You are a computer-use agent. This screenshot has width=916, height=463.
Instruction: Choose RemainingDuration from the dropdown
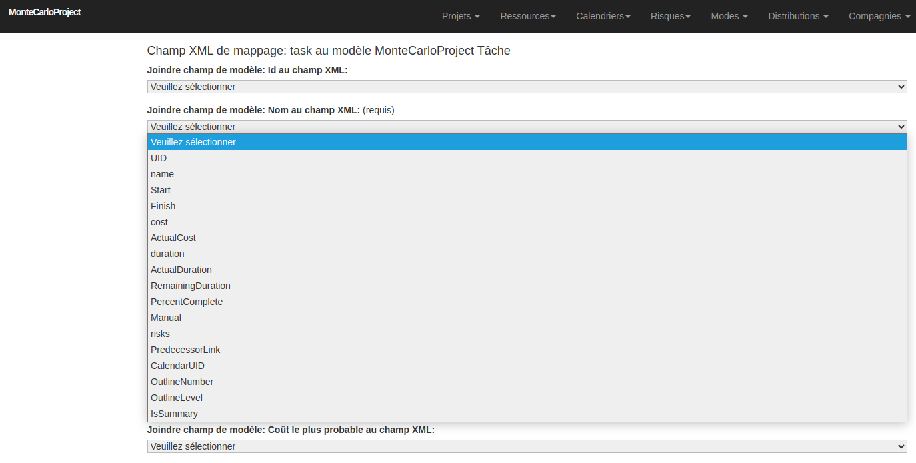click(190, 286)
